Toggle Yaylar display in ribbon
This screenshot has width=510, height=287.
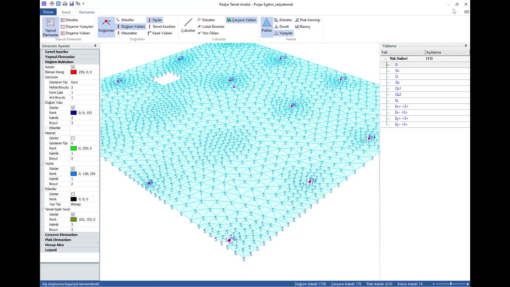pos(155,20)
